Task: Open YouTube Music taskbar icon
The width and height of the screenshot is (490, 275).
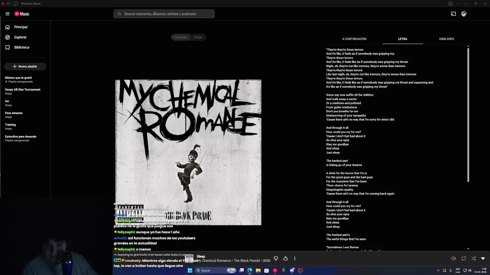Action: [x=275, y=270]
